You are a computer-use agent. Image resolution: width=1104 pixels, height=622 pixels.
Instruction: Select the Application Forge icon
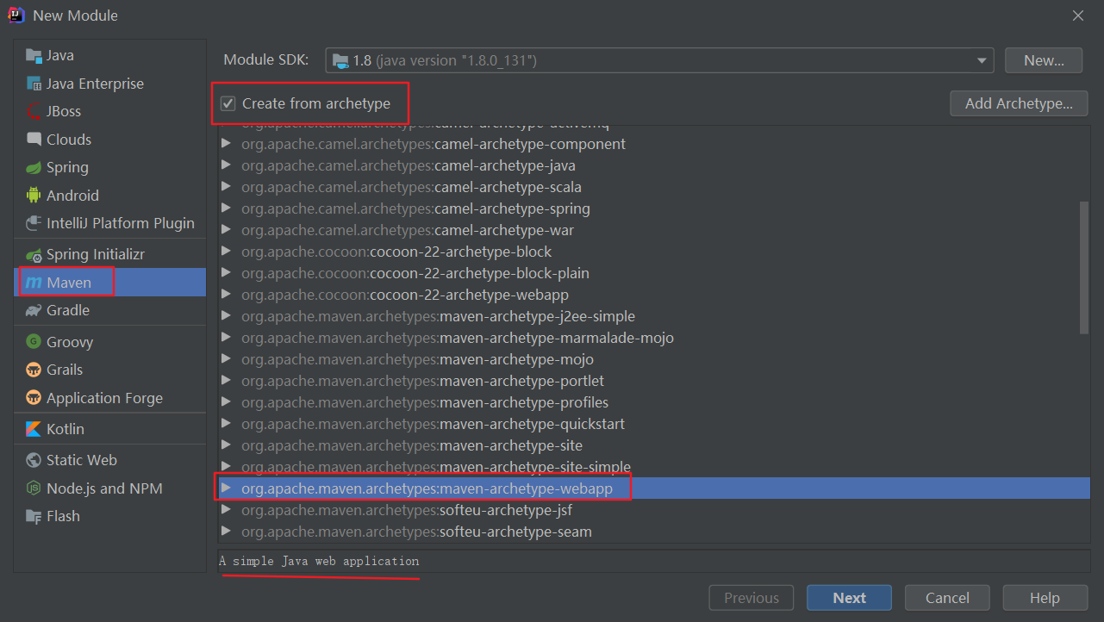click(x=34, y=398)
